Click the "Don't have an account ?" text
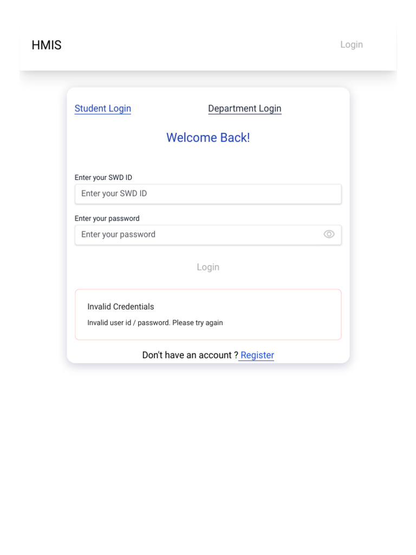 point(190,355)
